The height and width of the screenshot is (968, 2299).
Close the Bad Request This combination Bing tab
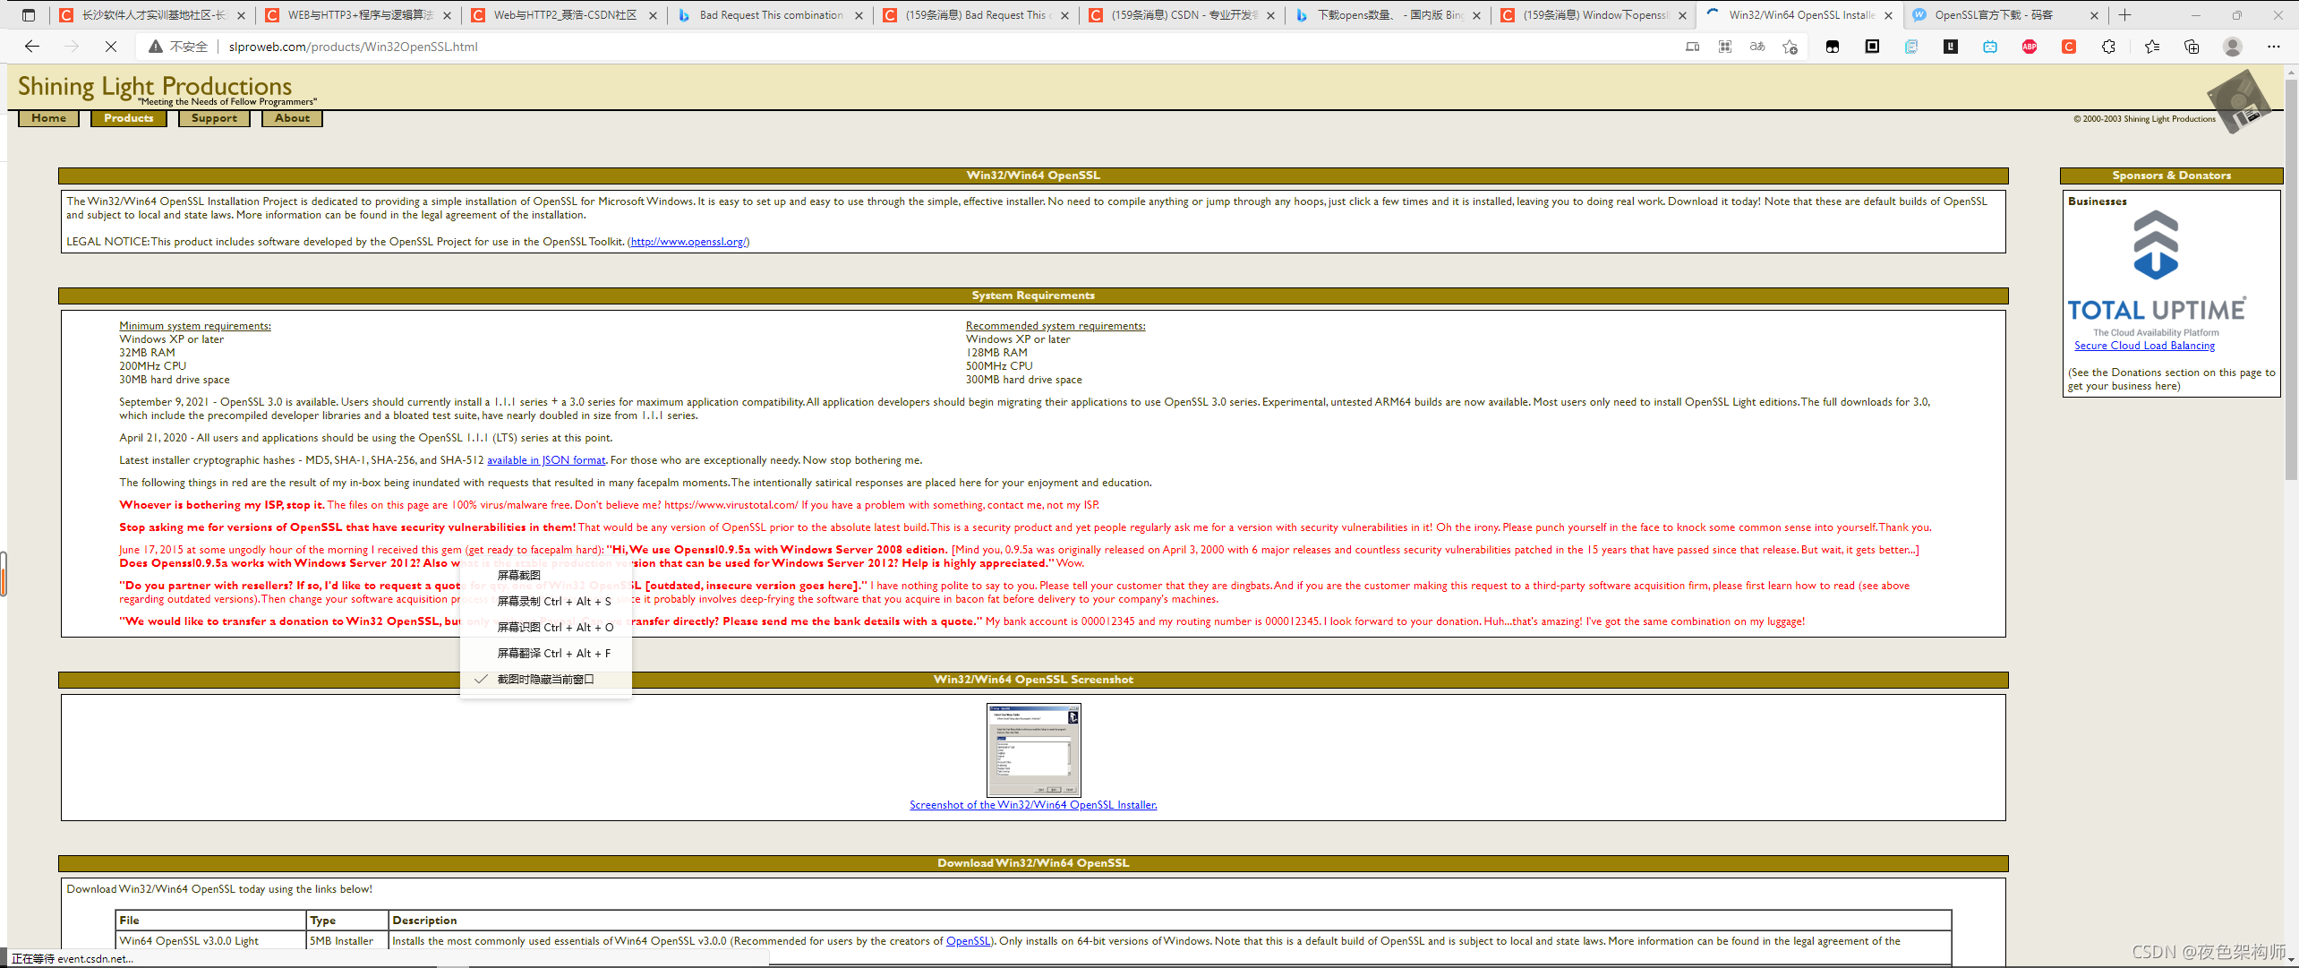click(x=859, y=15)
